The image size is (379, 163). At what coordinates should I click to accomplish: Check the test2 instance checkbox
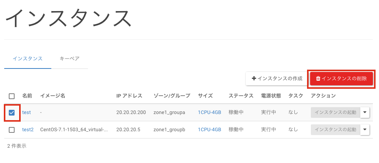(11, 130)
